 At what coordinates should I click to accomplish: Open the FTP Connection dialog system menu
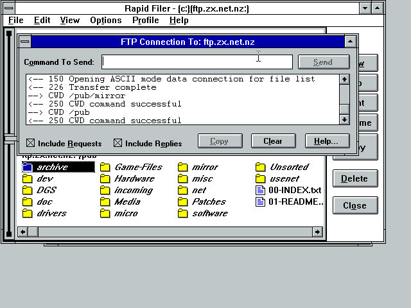tap(25, 42)
